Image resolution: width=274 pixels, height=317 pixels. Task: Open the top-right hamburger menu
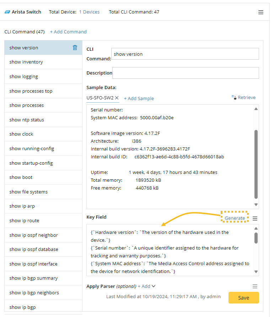(x=261, y=12)
